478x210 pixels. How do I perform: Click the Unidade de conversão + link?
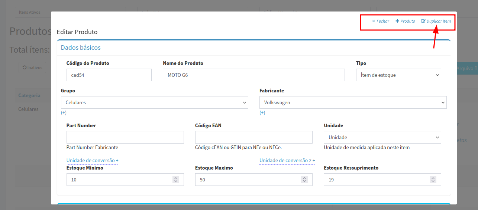pos(92,160)
